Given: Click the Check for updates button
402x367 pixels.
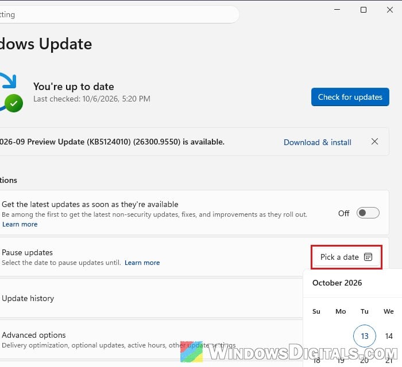Looking at the screenshot, I should [350, 97].
